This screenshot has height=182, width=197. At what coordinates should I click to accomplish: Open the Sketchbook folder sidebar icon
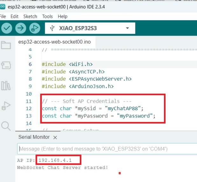6,45
